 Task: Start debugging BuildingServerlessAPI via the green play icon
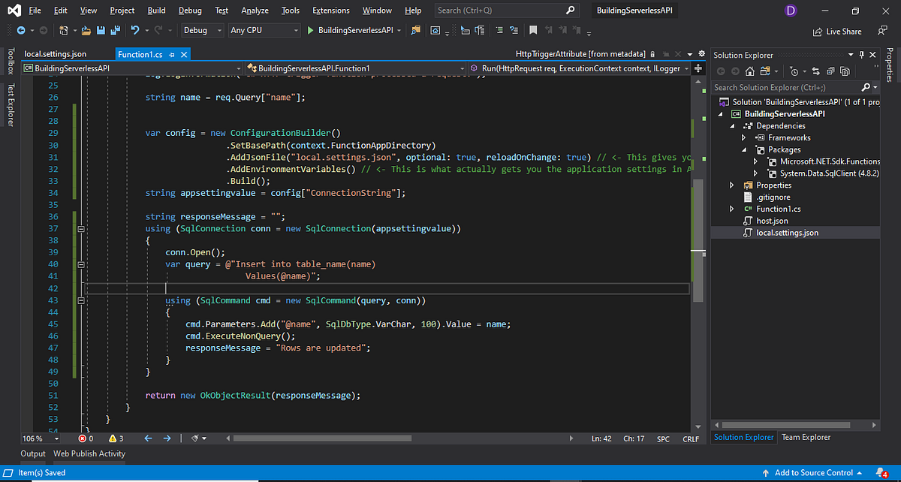[310, 30]
